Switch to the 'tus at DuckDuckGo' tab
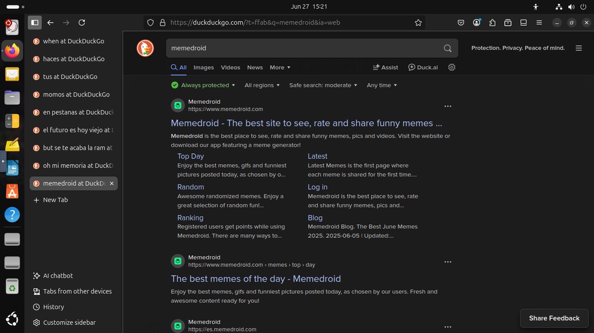 point(74,77)
